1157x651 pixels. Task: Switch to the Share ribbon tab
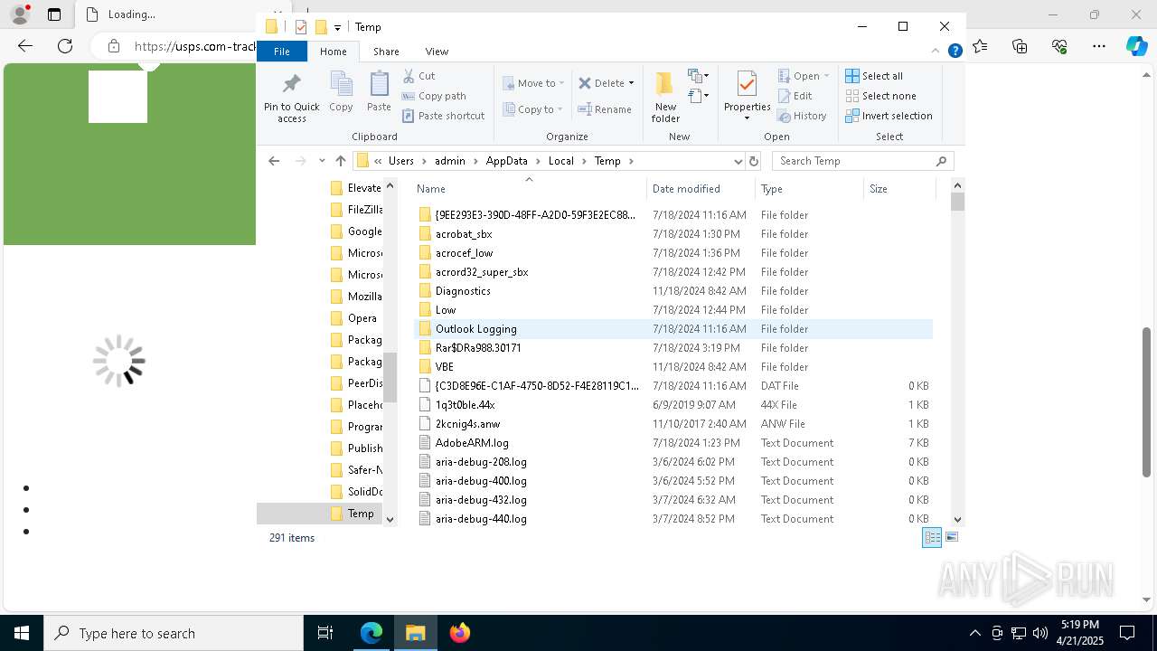(x=386, y=52)
